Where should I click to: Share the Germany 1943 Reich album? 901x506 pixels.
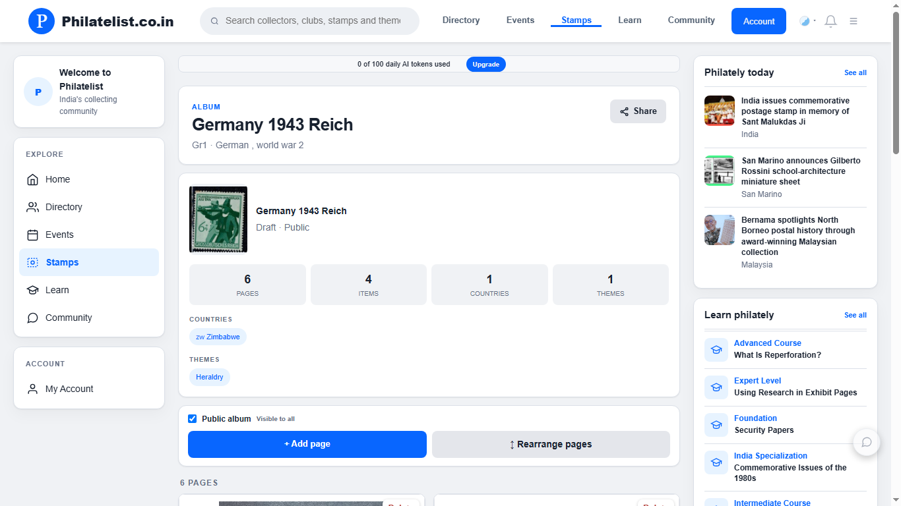[x=638, y=111]
